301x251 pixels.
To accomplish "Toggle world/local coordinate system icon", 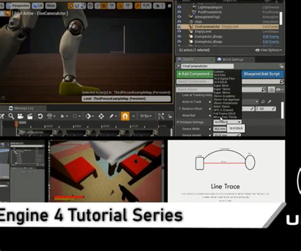I will (x=90, y=6).
